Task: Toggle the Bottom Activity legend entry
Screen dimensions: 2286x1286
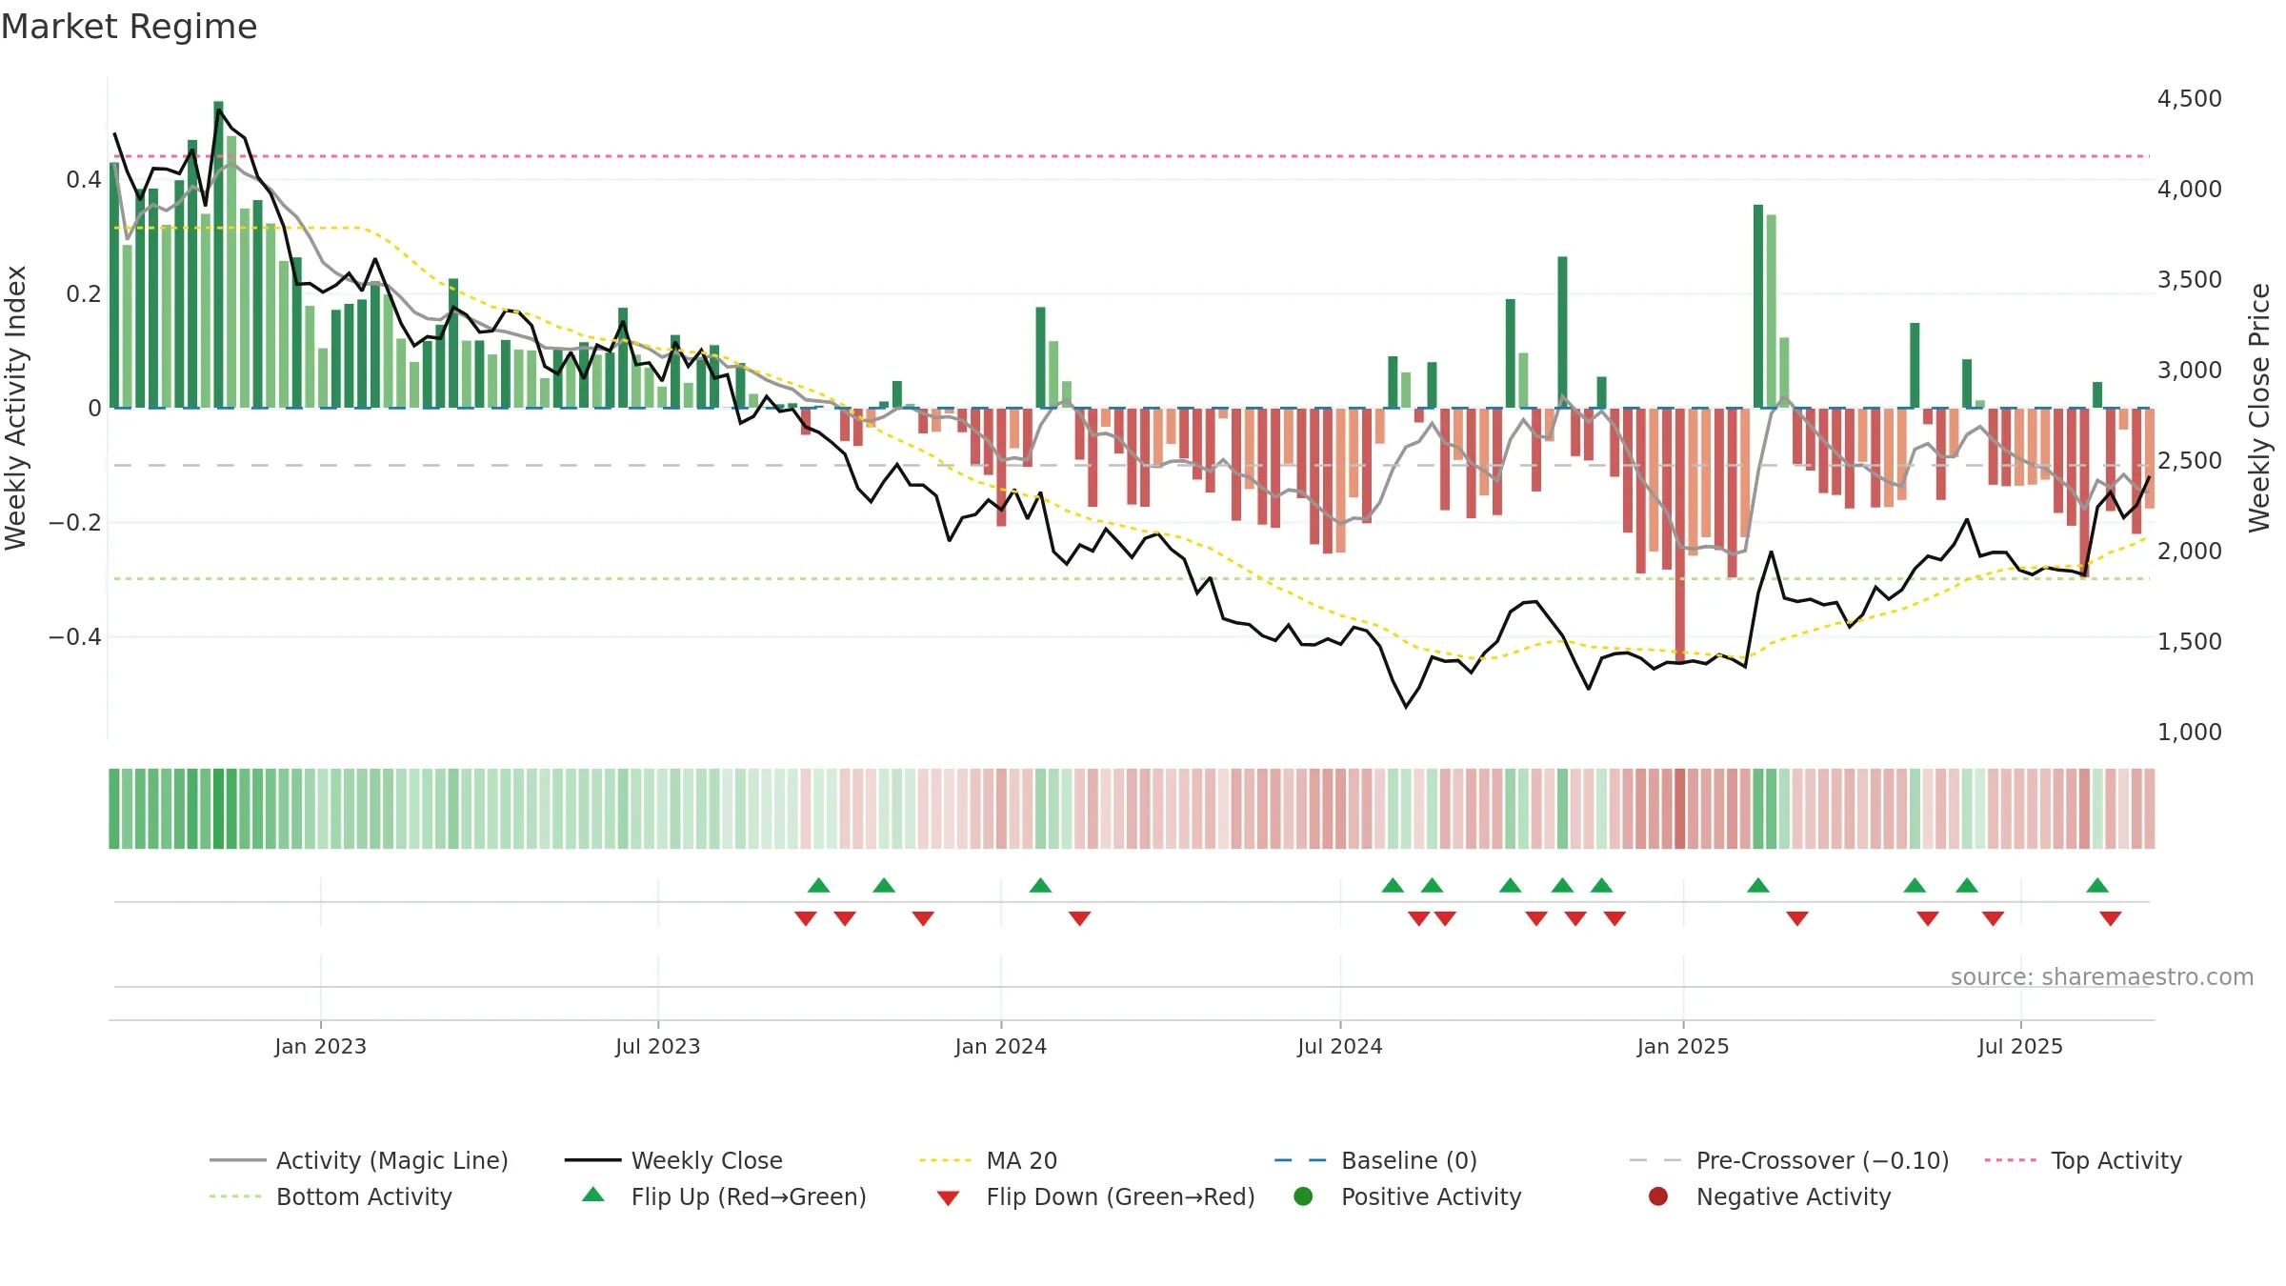Action: [x=331, y=1196]
